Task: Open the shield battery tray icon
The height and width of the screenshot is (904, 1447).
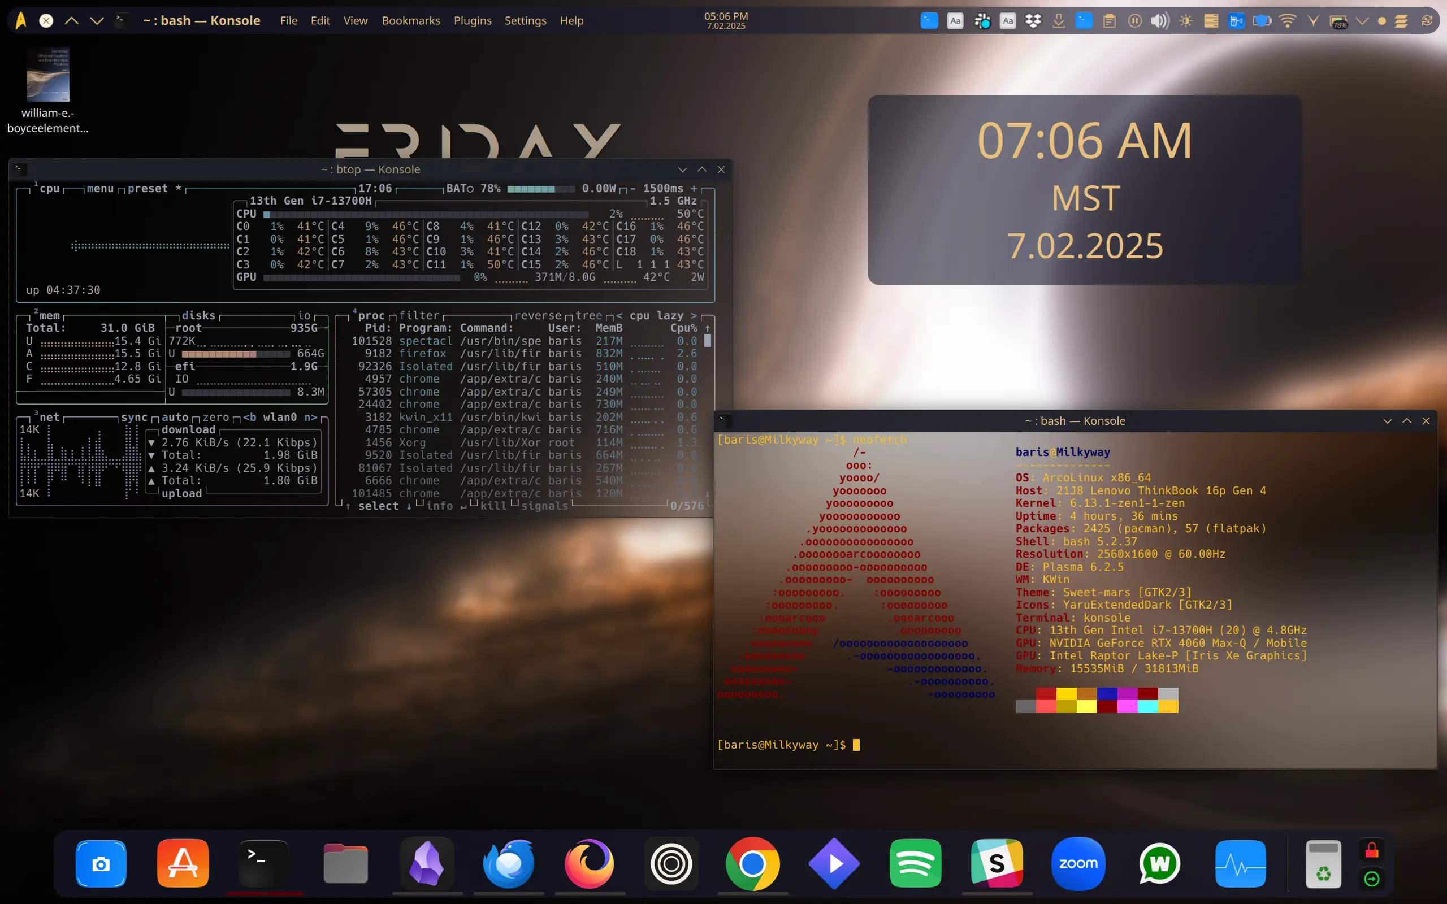Action: tap(1262, 21)
